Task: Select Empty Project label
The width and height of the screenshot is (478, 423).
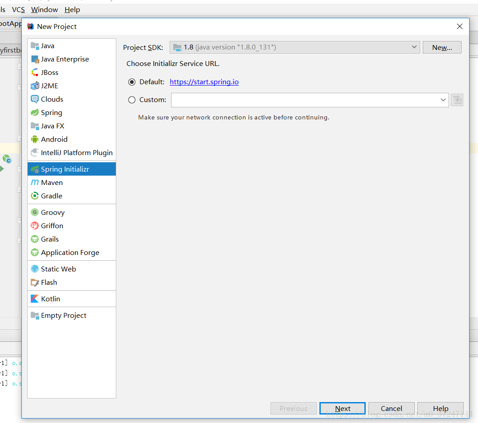Action: coord(64,315)
